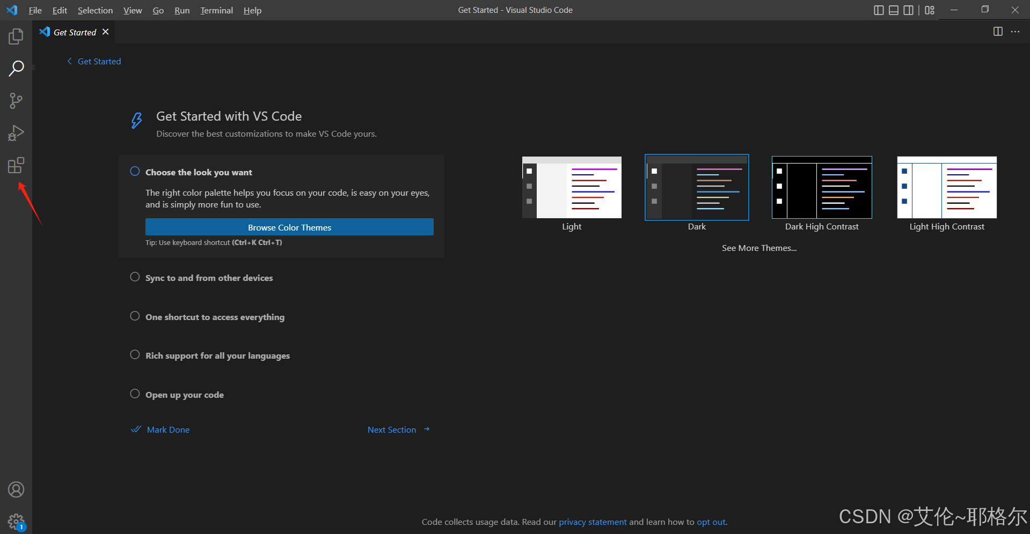1030x534 pixels.
Task: Open the Extensions view icon
Action: [16, 165]
